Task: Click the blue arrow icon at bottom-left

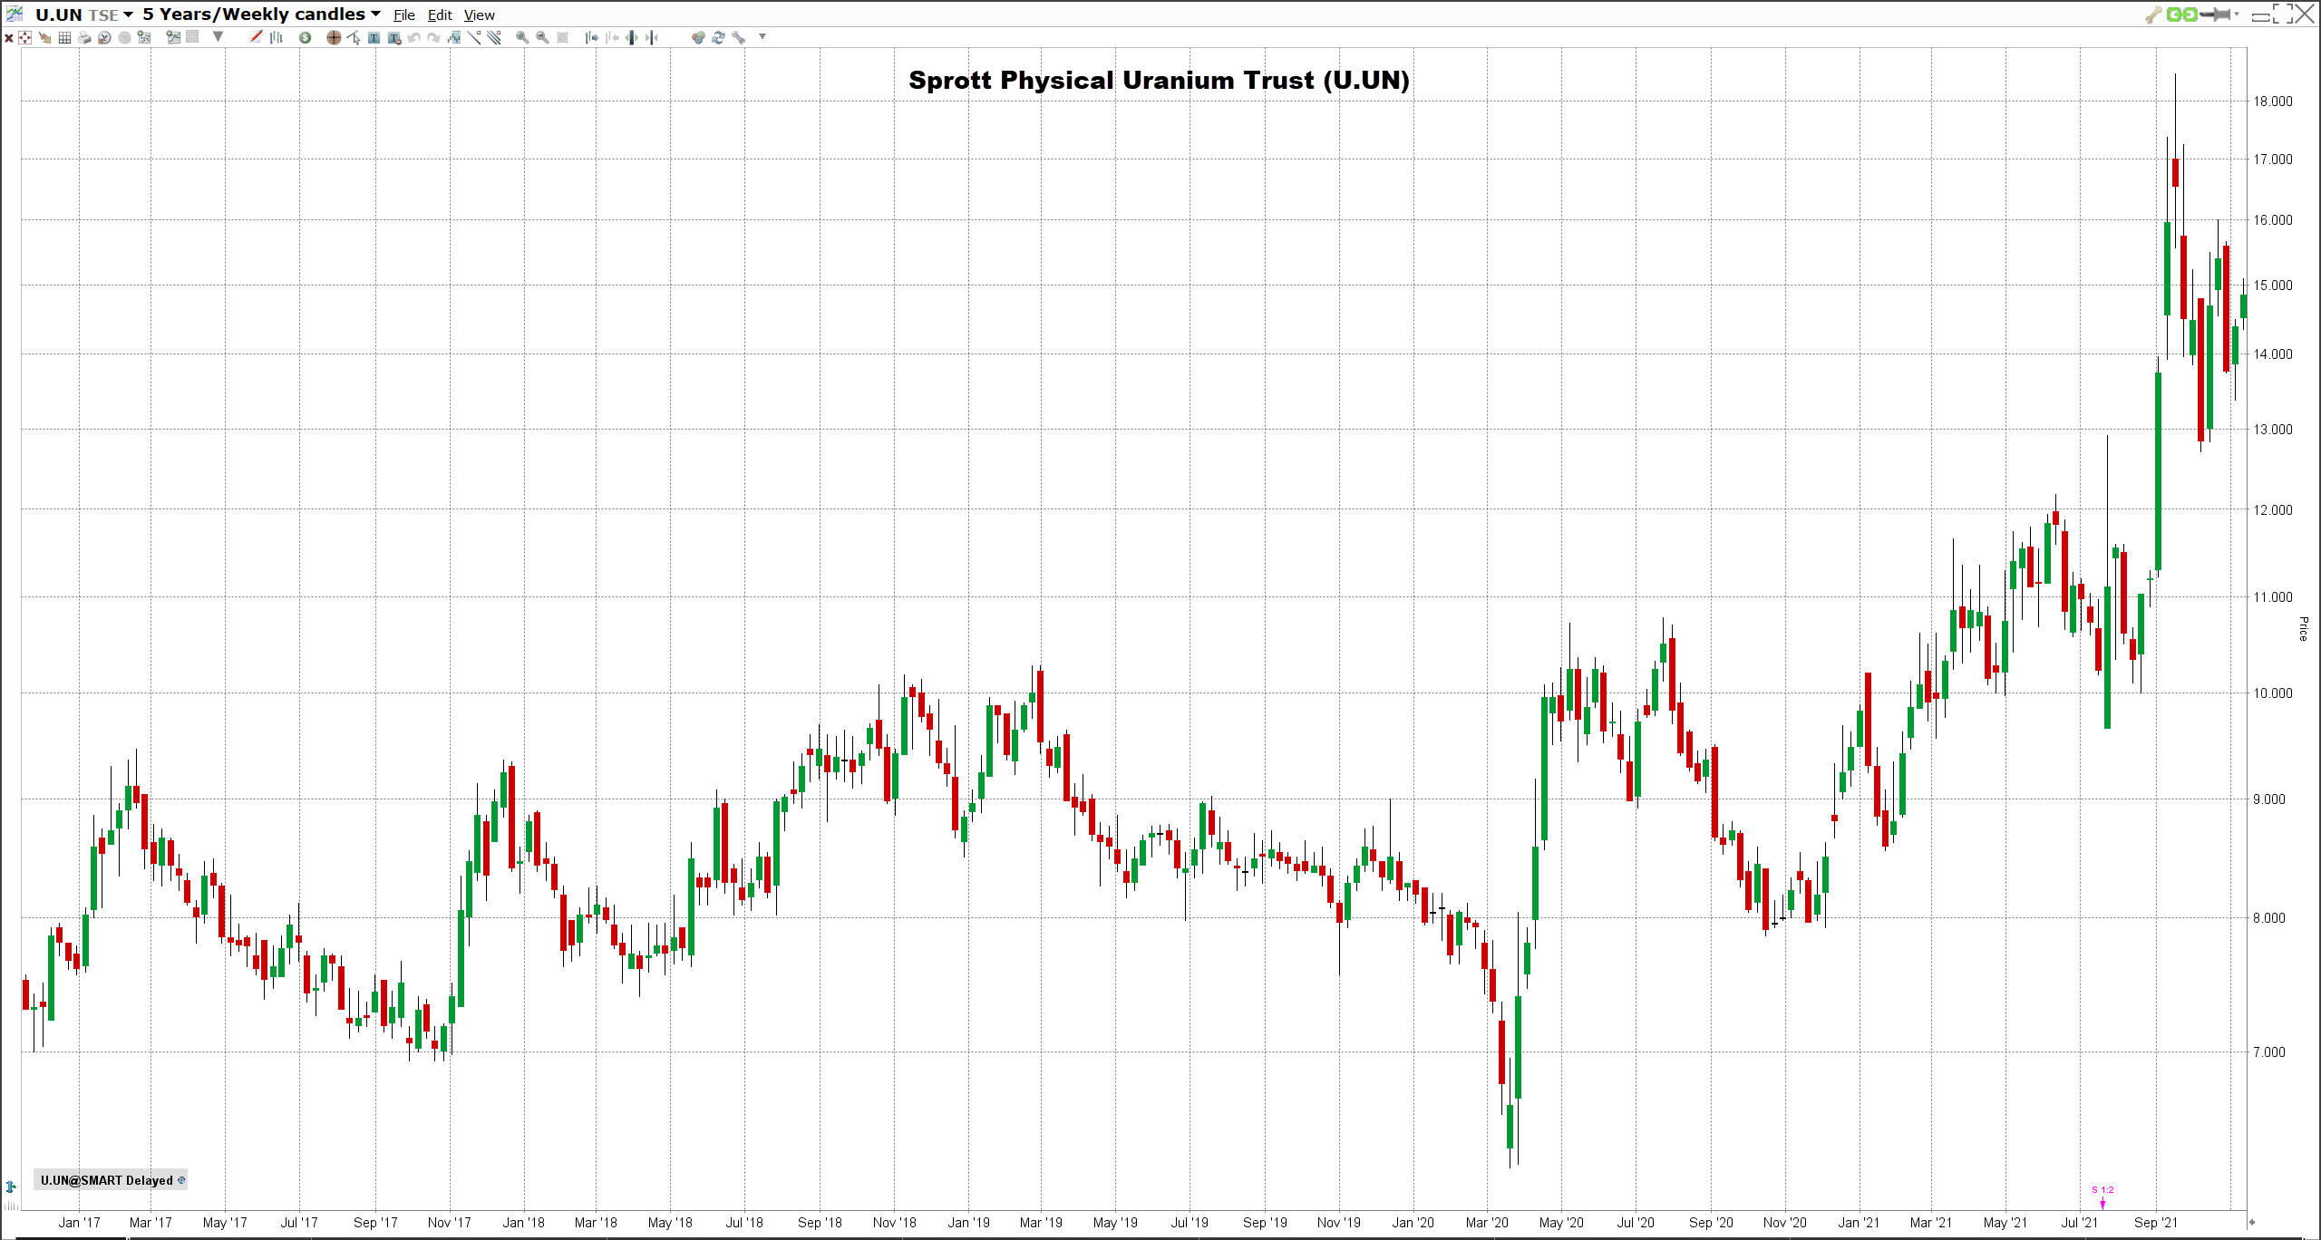Action: tap(11, 1187)
